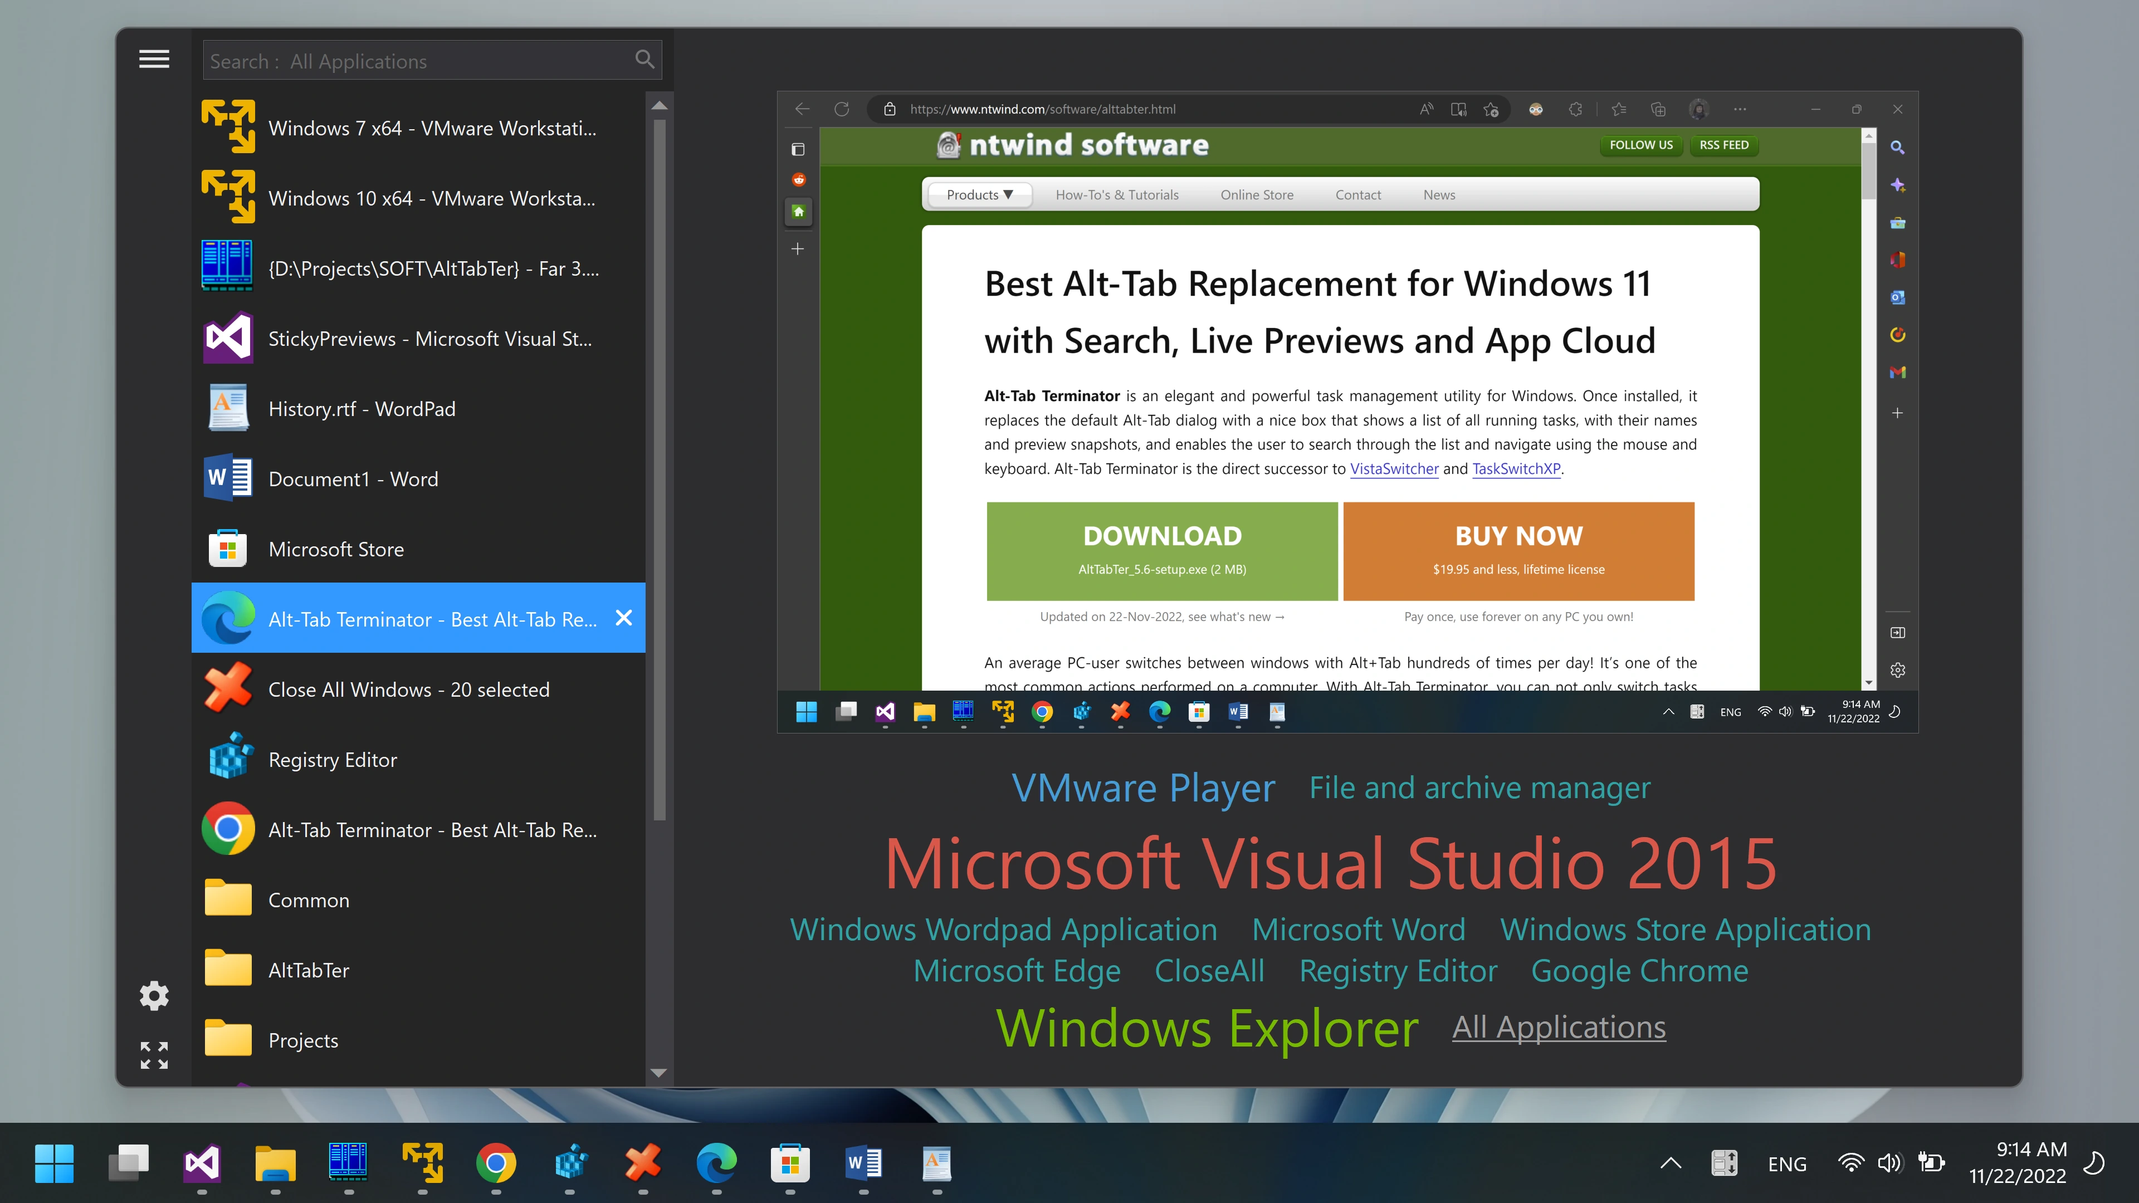
Task: Open the Common folder task
Action: [x=418, y=900]
